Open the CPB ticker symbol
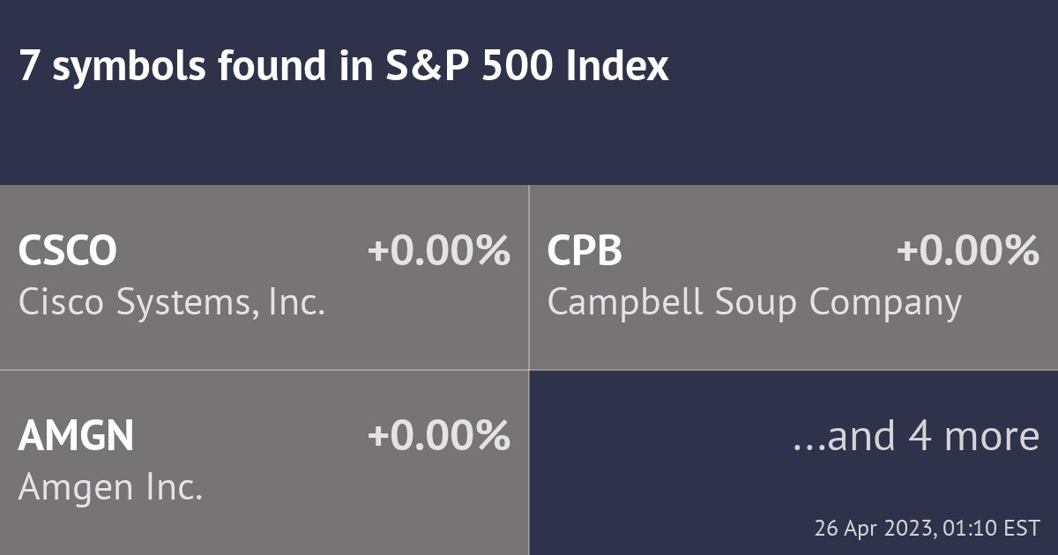This screenshot has height=555, width=1058. pyautogui.click(x=585, y=251)
